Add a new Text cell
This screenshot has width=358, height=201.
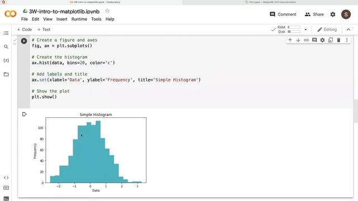pyautogui.click(x=44, y=30)
